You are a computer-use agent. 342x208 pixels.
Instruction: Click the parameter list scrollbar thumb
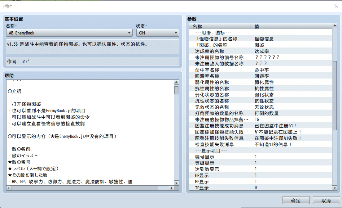point(335,96)
